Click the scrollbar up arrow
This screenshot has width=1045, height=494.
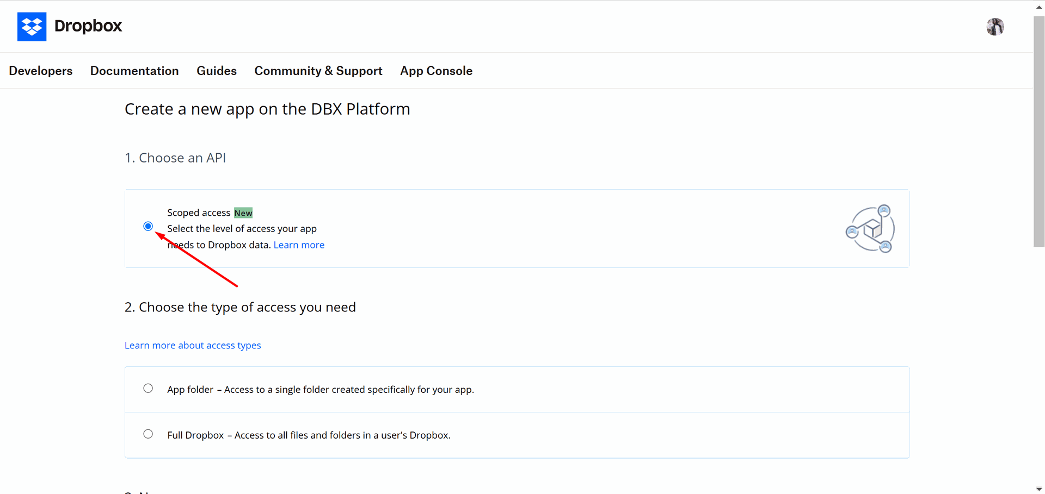coord(1039,7)
